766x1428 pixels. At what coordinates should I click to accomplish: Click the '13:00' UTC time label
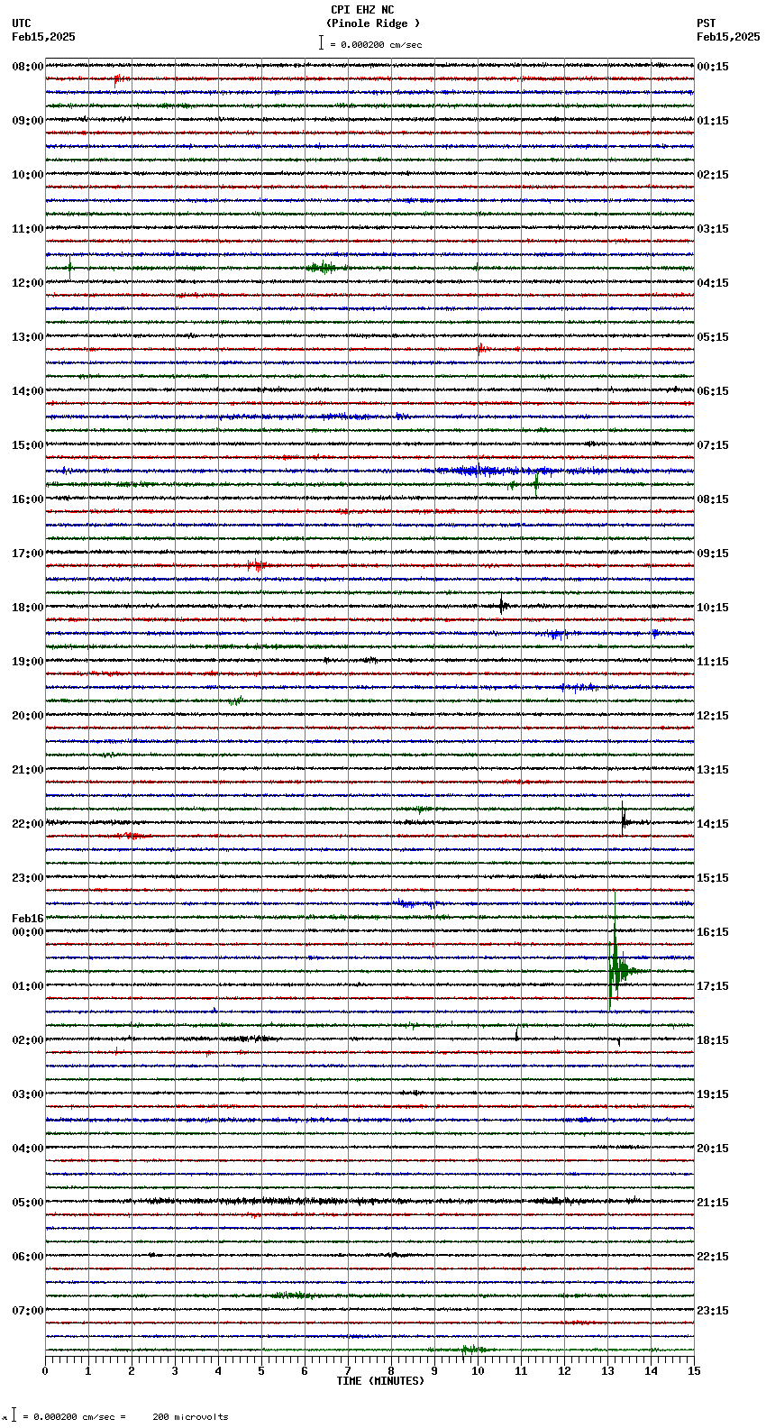[x=28, y=337]
